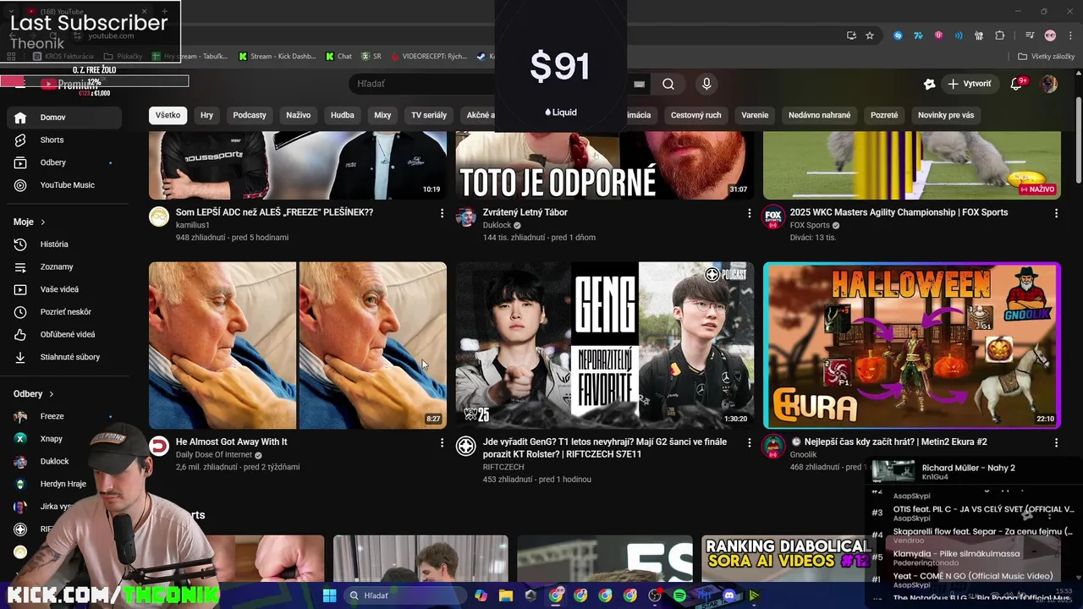Select the Mixy filter chip

coord(382,115)
